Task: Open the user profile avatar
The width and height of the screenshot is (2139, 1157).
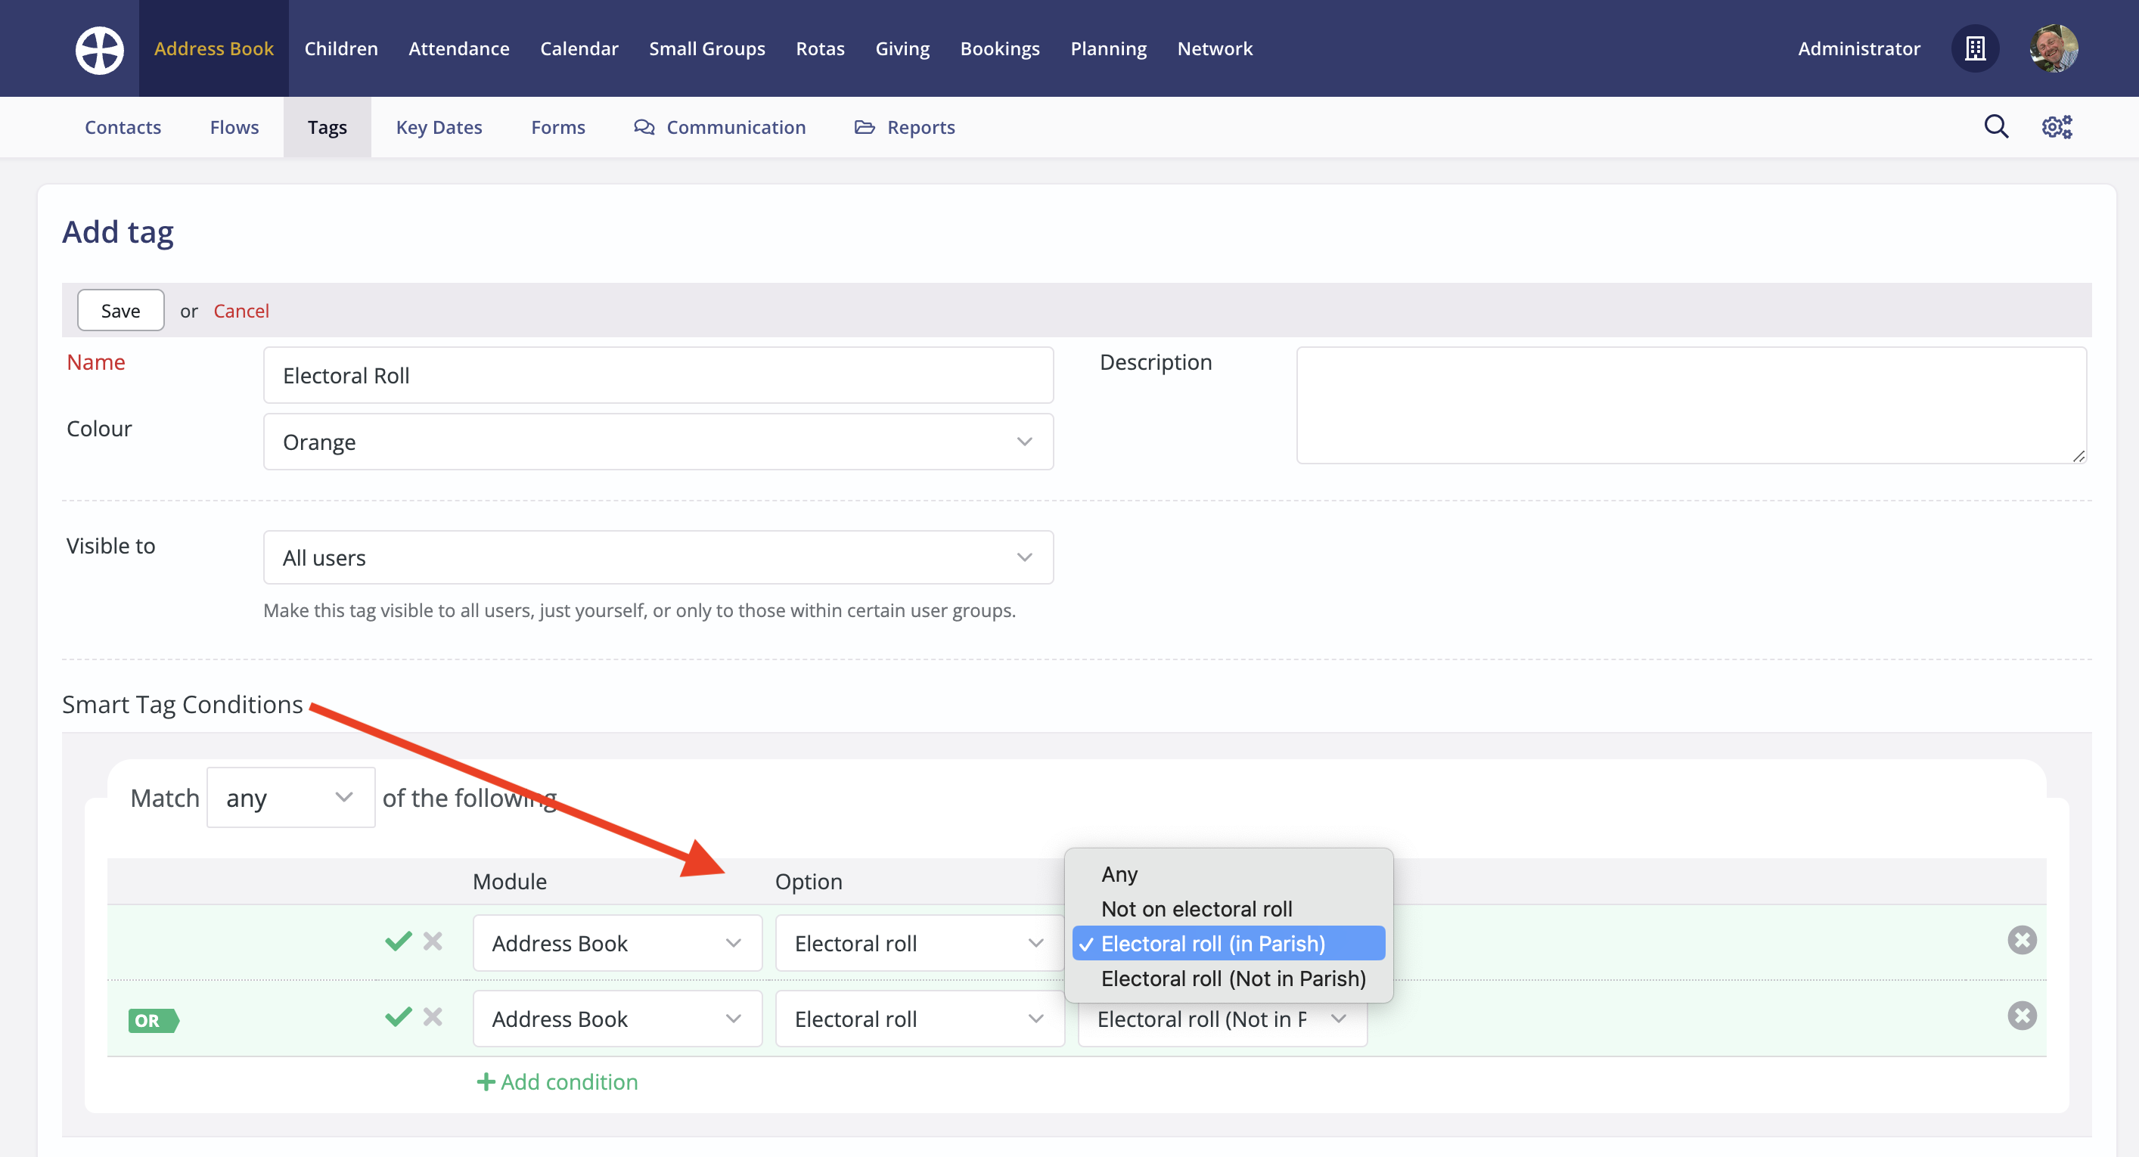Action: click(x=2053, y=49)
